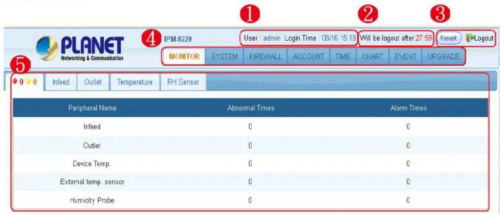Open the MONITOR menu
The width and height of the screenshot is (500, 214).
(185, 57)
